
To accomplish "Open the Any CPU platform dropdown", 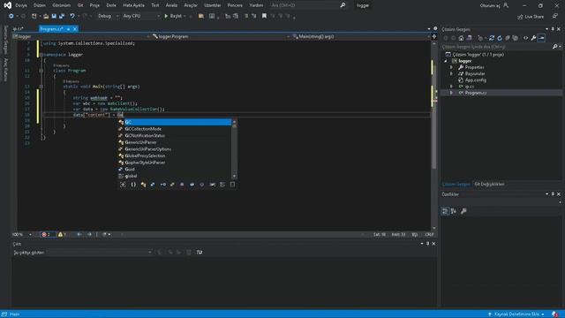I will 141,16.
